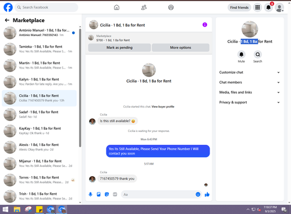
Task: Open the volume tray icon
Action: point(258,209)
